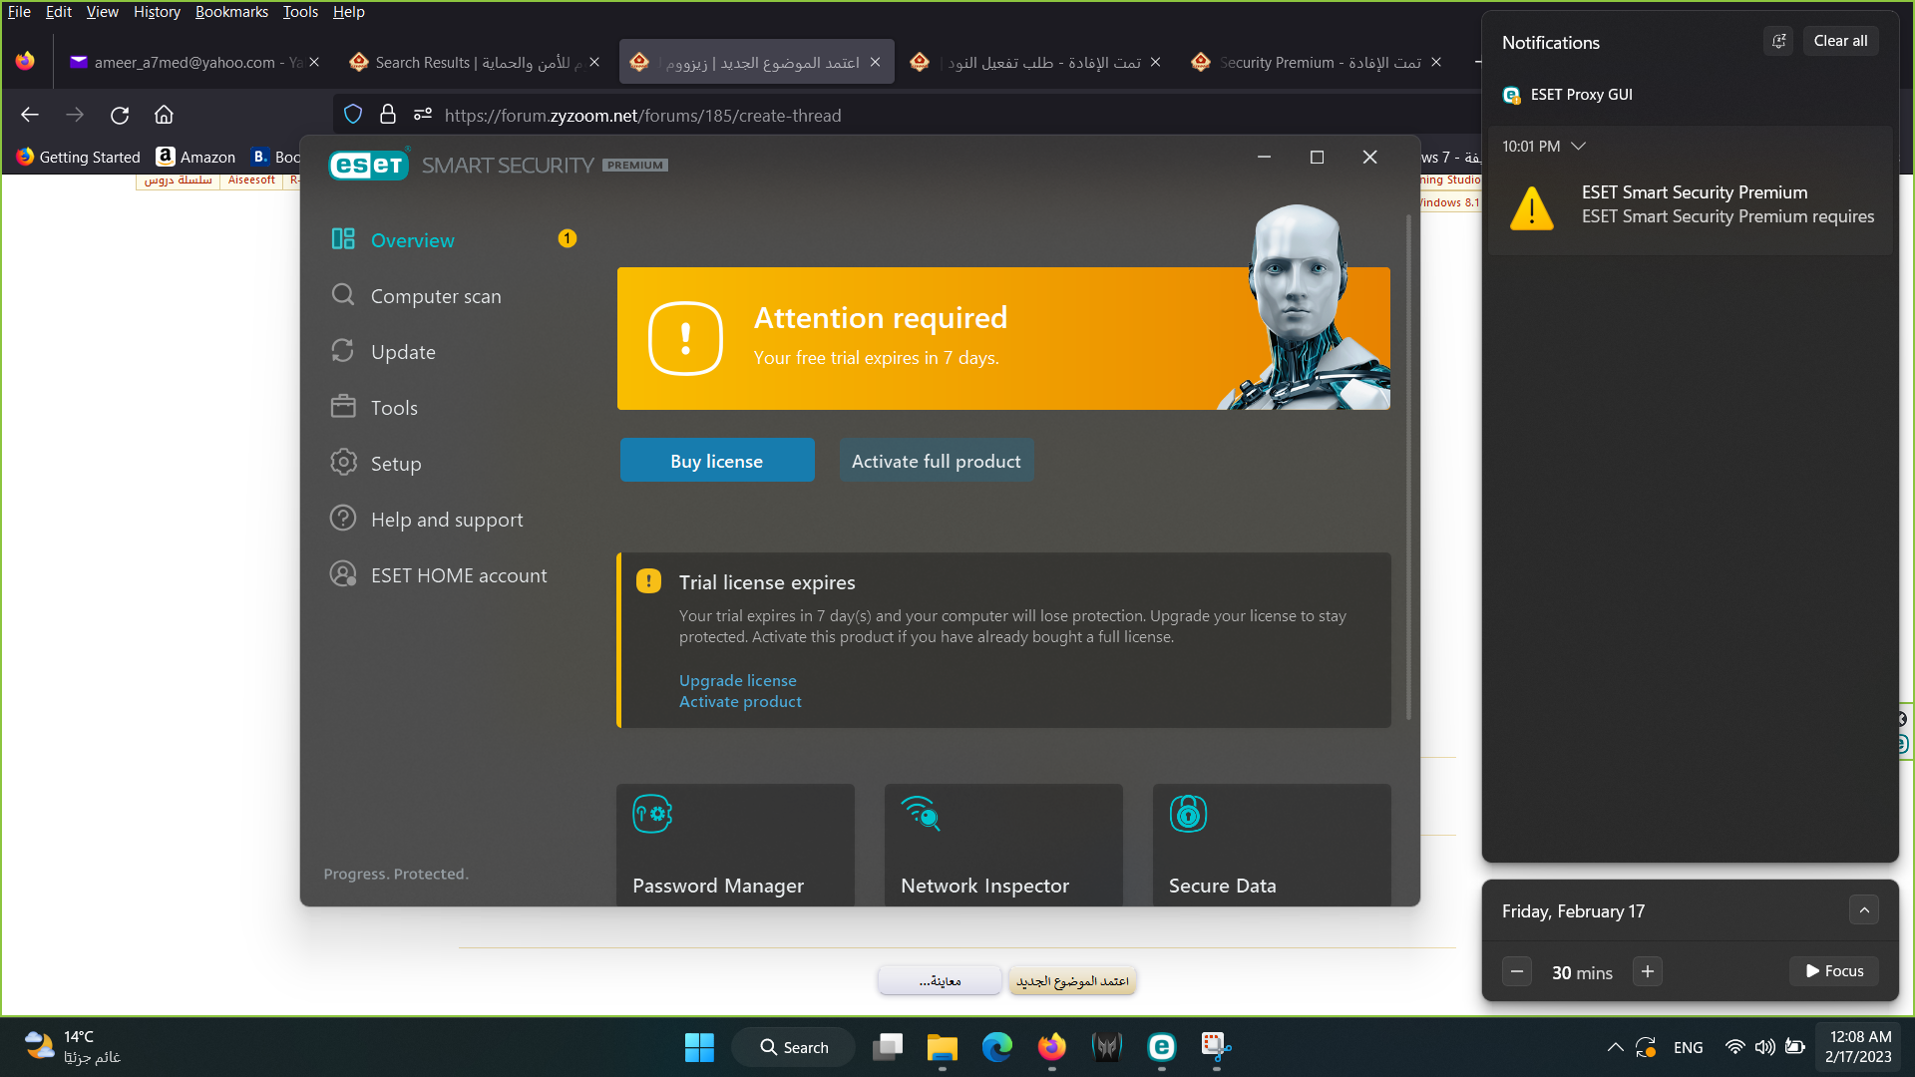Open the Secure Data lock icon
This screenshot has height=1077, width=1915.
click(x=1188, y=814)
